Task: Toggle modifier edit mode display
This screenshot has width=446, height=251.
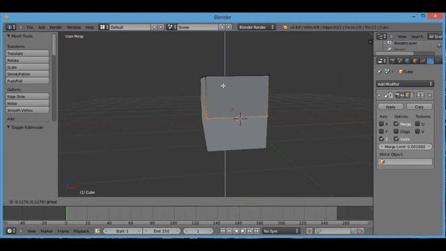Action: [408, 96]
